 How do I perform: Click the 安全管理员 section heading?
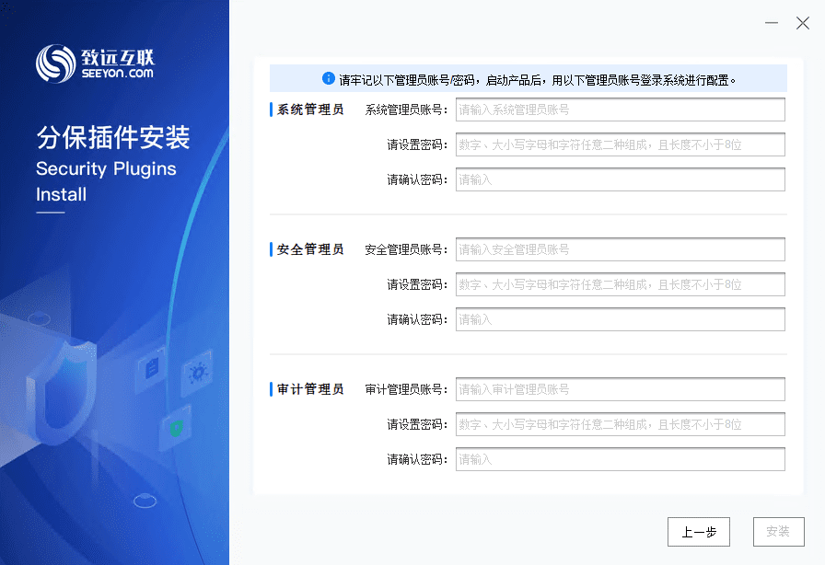coord(310,249)
